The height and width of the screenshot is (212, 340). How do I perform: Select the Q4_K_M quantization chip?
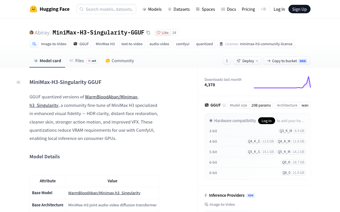[x=291, y=141]
